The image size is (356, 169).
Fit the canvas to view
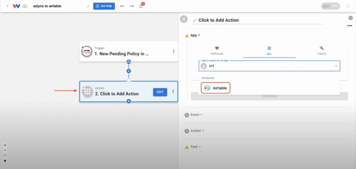point(5,155)
